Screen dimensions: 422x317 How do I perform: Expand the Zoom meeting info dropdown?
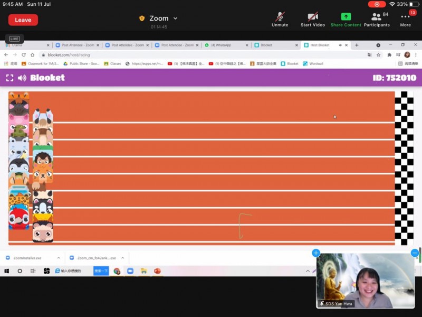176,18
